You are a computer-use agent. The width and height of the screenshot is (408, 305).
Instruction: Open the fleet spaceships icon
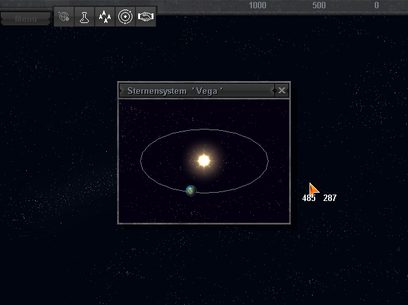(x=104, y=17)
